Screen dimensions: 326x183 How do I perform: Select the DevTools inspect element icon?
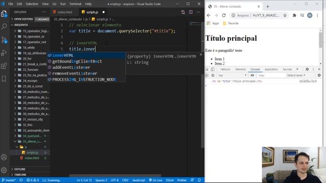[207, 69]
